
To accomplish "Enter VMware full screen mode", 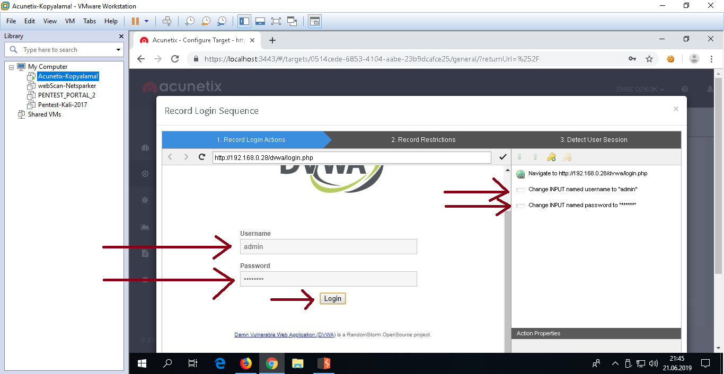I will click(x=276, y=21).
